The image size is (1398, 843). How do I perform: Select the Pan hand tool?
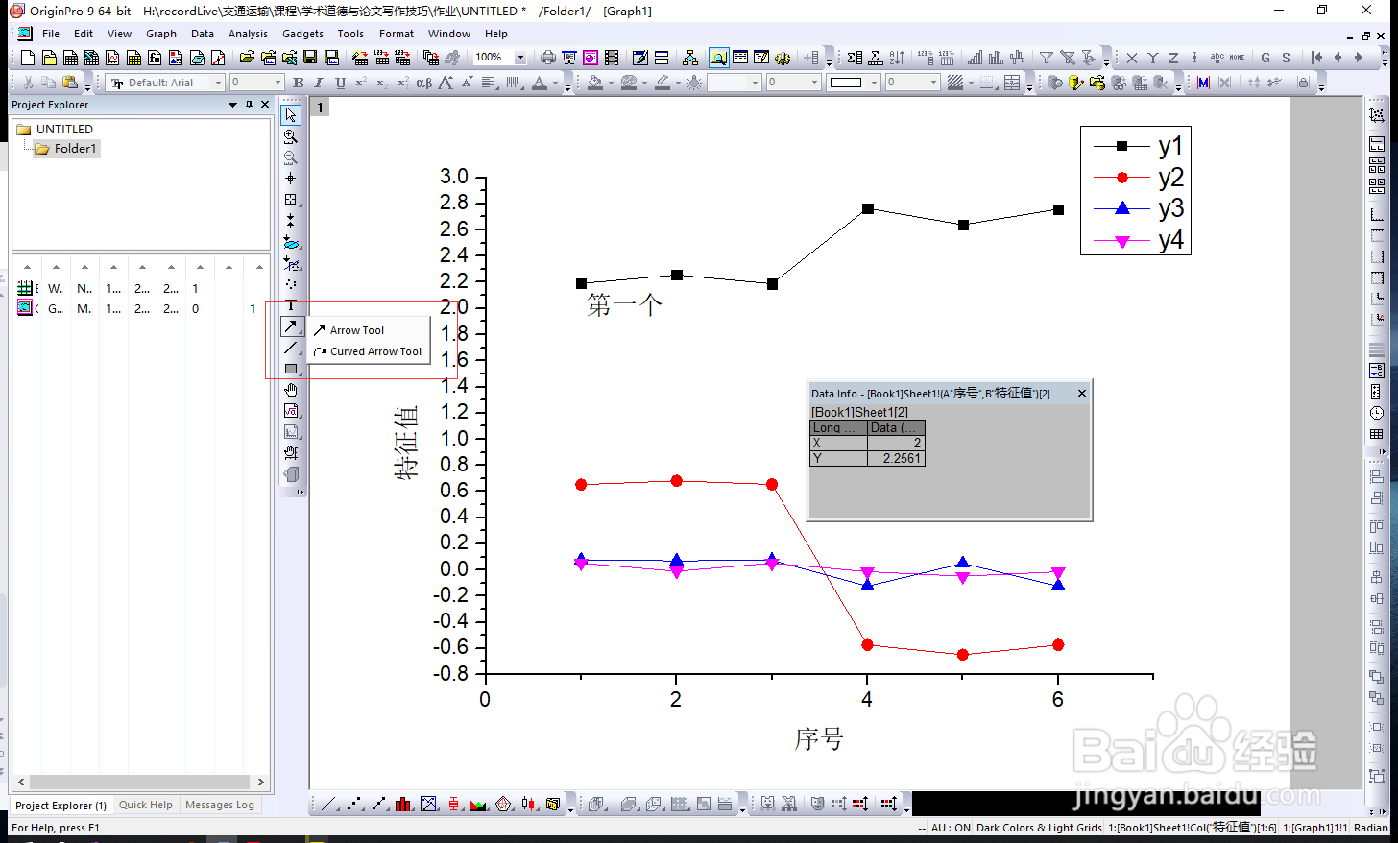click(x=291, y=390)
